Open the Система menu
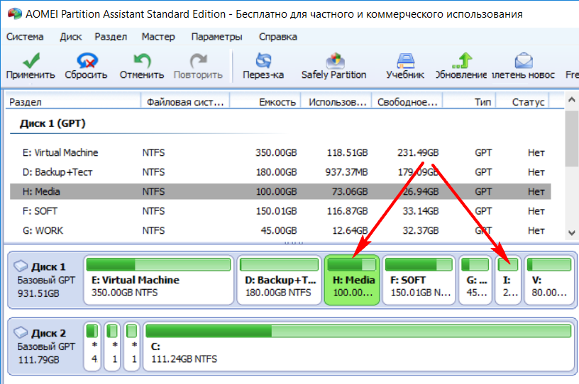The width and height of the screenshot is (579, 384). pyautogui.click(x=25, y=37)
